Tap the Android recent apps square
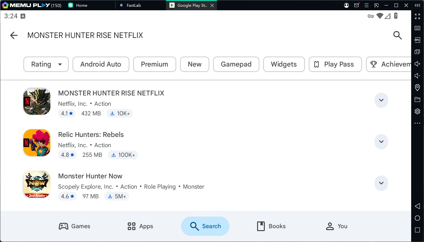The image size is (424, 242). coord(417,230)
